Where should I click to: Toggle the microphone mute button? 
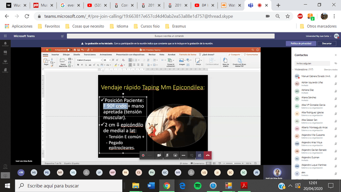point(167,155)
